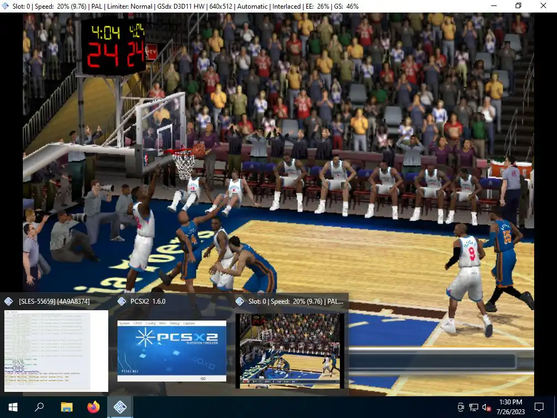The width and height of the screenshot is (557, 418).
Task: Click the PCSX2 taskbar icon
Action: point(120,407)
